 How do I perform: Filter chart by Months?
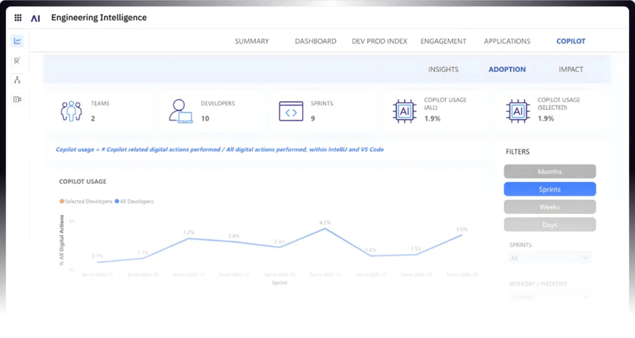click(x=549, y=172)
